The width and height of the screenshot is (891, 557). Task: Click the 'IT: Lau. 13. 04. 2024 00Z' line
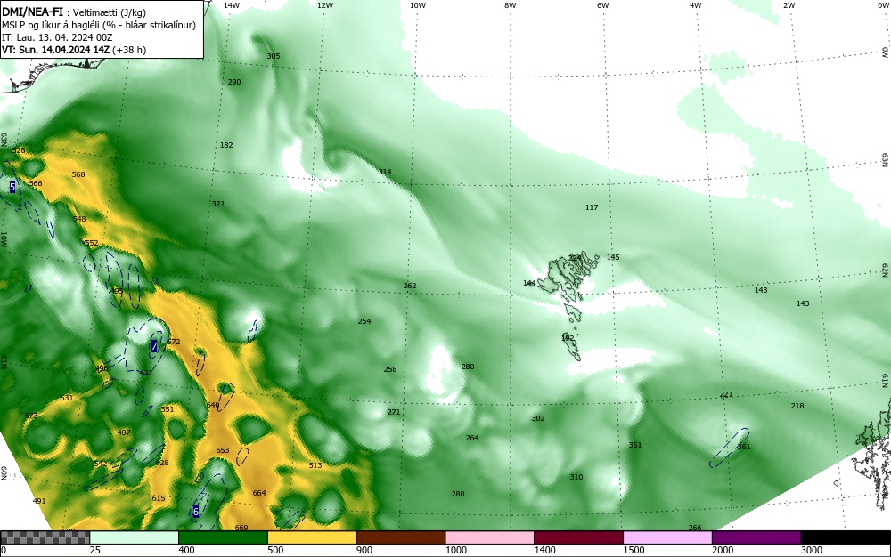pos(57,37)
